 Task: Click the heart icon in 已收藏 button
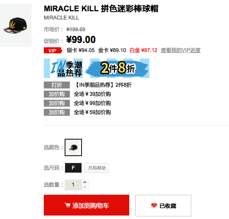click(154, 206)
